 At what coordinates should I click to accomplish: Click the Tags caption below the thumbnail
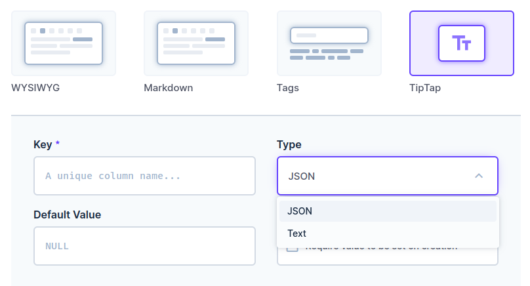(287, 87)
